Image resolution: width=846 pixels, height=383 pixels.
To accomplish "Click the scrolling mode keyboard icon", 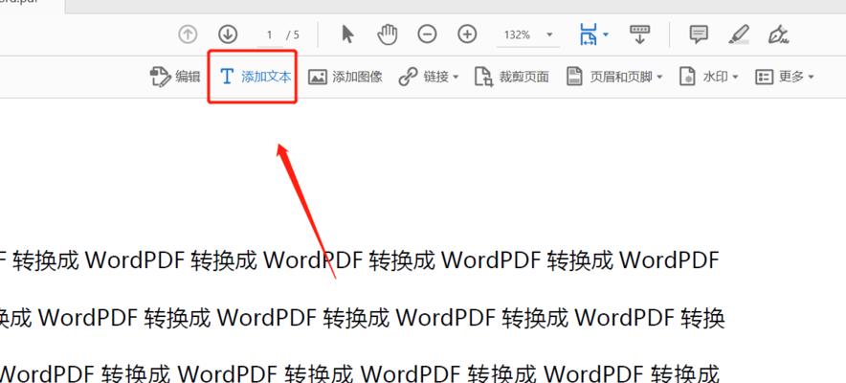I will (639, 34).
